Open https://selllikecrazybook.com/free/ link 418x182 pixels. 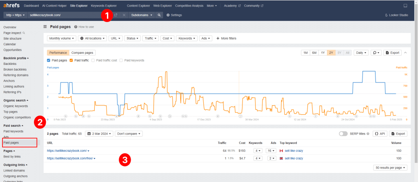click(x=70, y=159)
